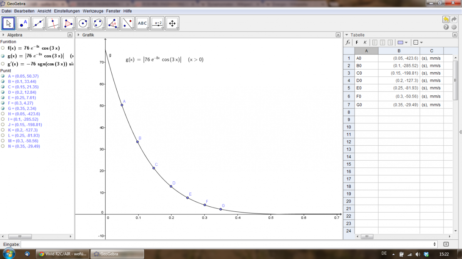Hide point A in the Algebra list
The height and width of the screenshot is (259, 462).
(x=3, y=76)
